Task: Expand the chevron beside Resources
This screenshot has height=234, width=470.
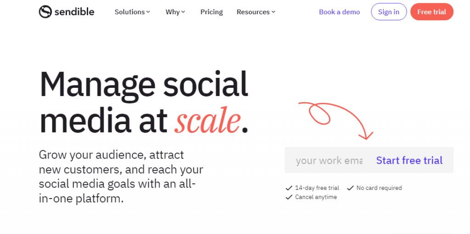Action: pyautogui.click(x=274, y=12)
